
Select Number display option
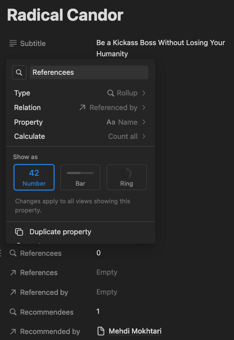coord(34,178)
